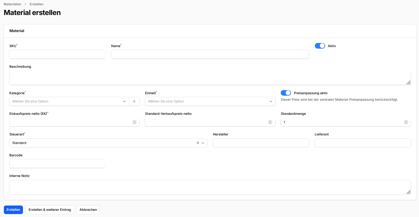Image resolution: width=419 pixels, height=217 pixels.
Task: Click the Standardmenge stepper arrows
Action: point(406,122)
